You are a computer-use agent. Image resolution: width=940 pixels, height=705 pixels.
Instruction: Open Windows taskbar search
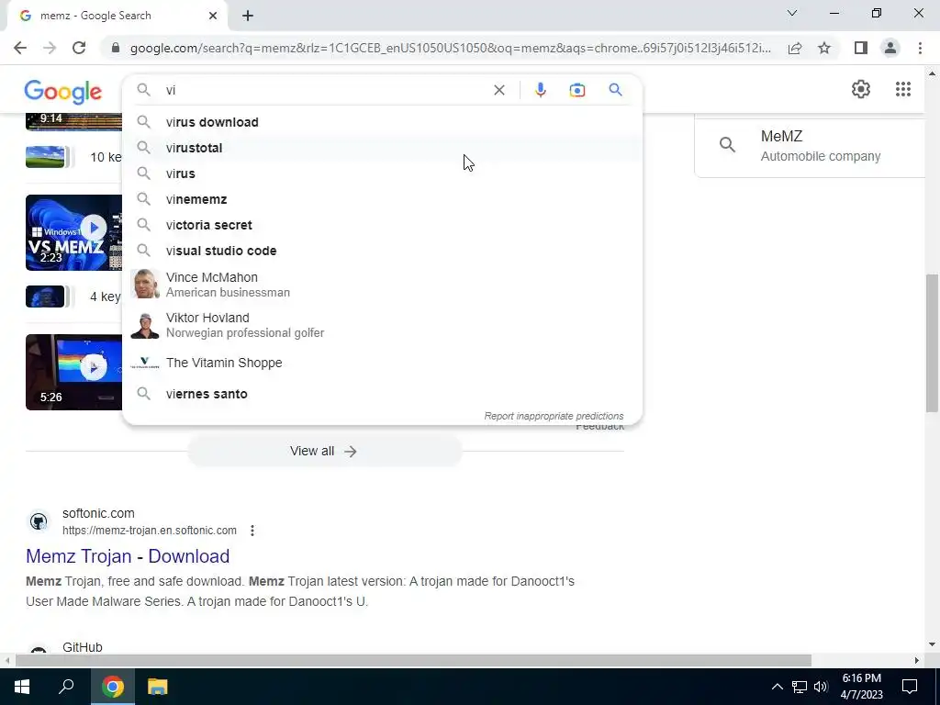(x=66, y=687)
